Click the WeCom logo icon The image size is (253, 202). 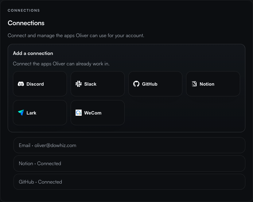(x=79, y=113)
